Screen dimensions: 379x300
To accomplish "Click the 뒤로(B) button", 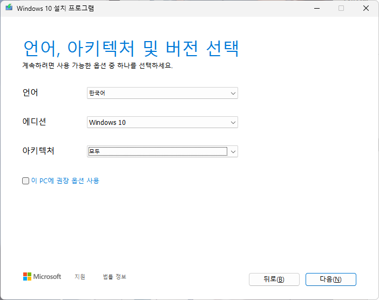I will 274,279.
